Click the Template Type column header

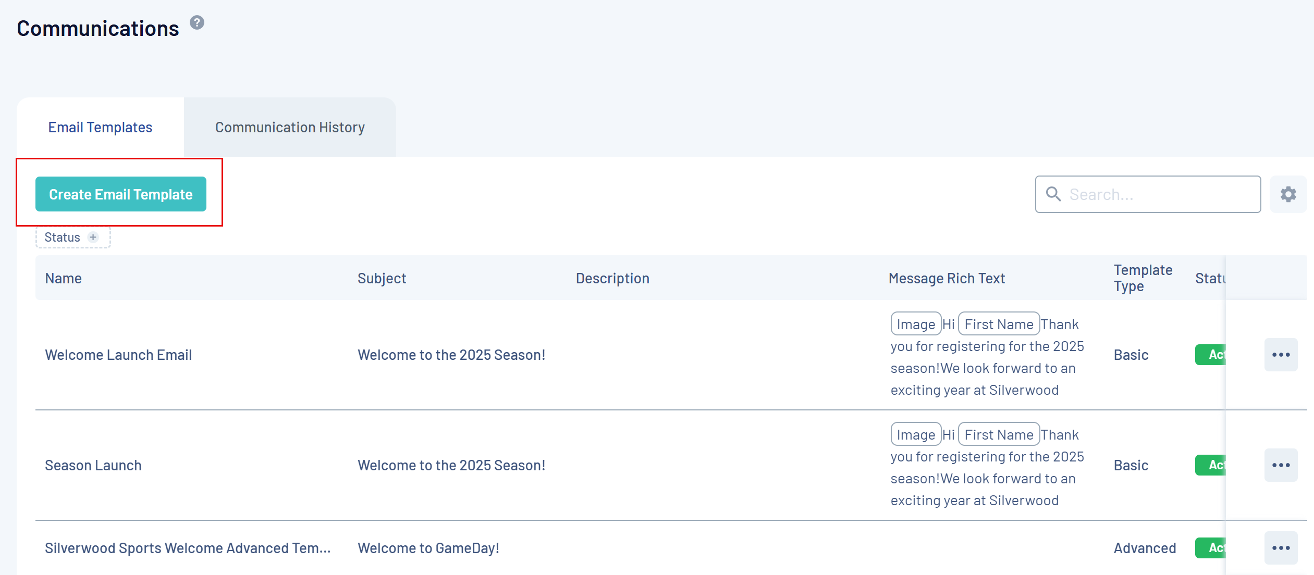(1143, 278)
